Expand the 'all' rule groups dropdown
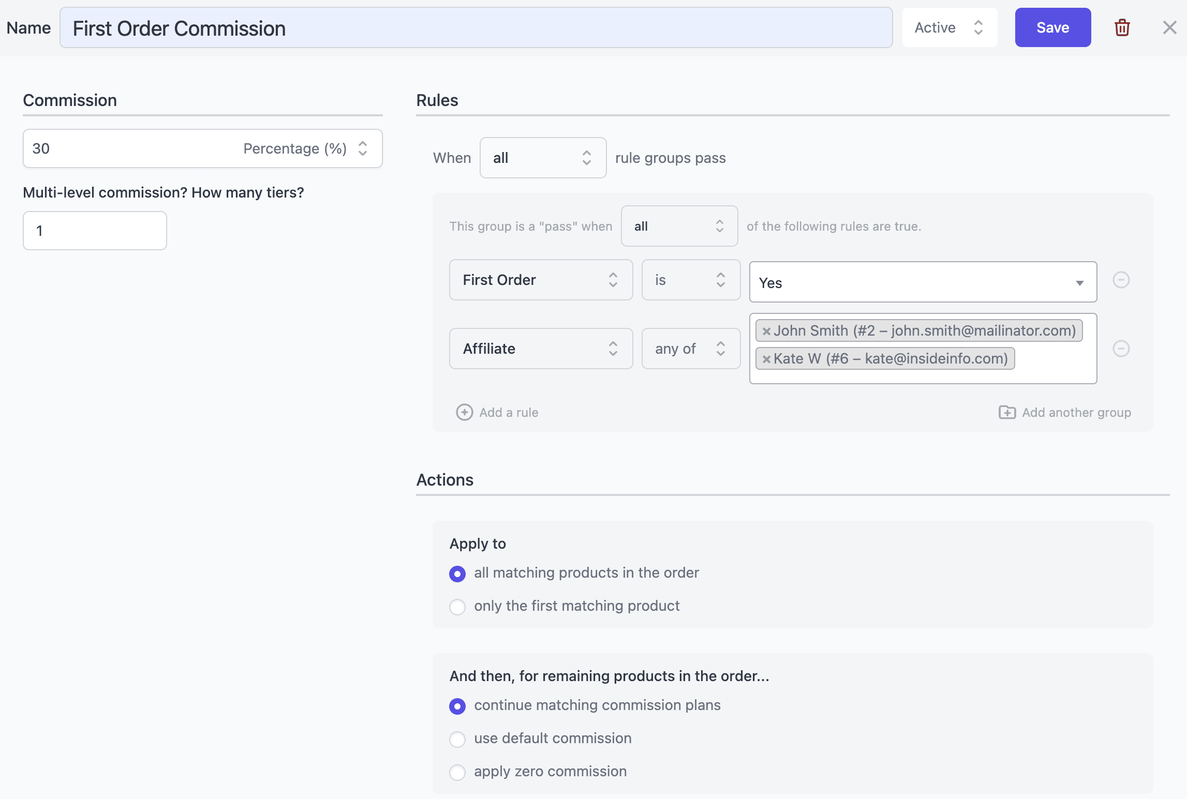1187x799 pixels. tap(542, 157)
